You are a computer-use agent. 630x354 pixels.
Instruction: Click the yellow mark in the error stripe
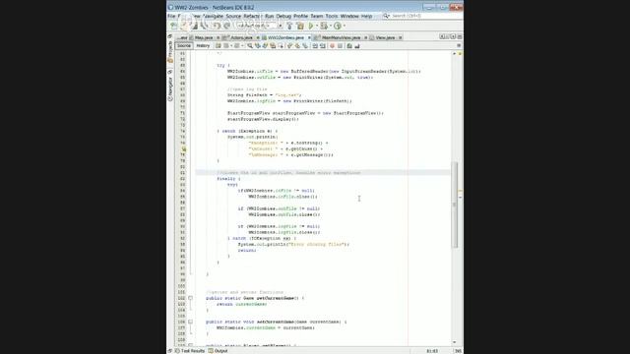tap(460, 191)
